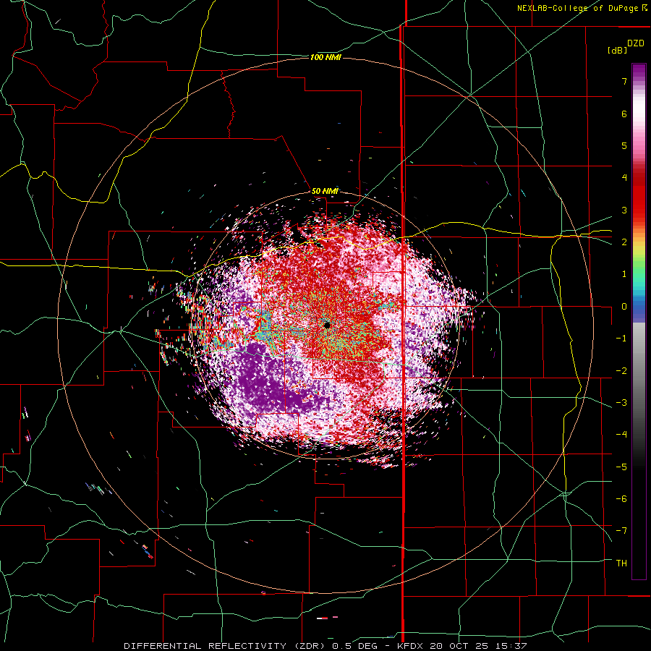
Task: Click the NEXLAB-College of DuPage watermark text
Action: pos(584,8)
